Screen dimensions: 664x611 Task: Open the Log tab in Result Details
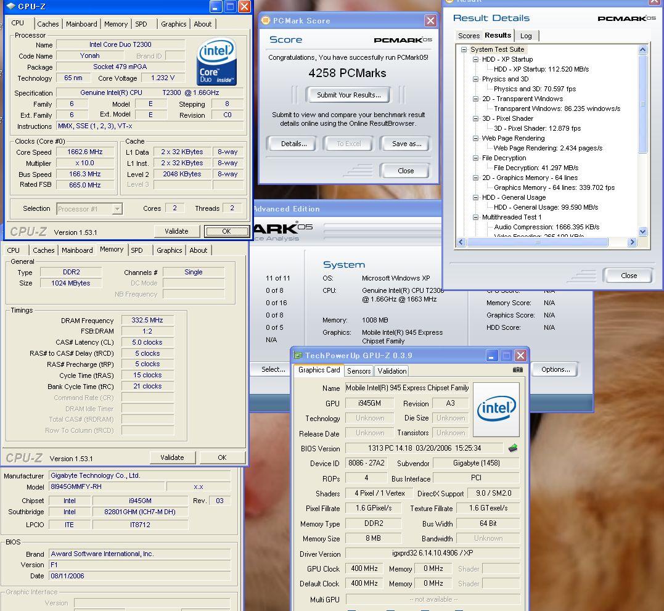tap(526, 36)
